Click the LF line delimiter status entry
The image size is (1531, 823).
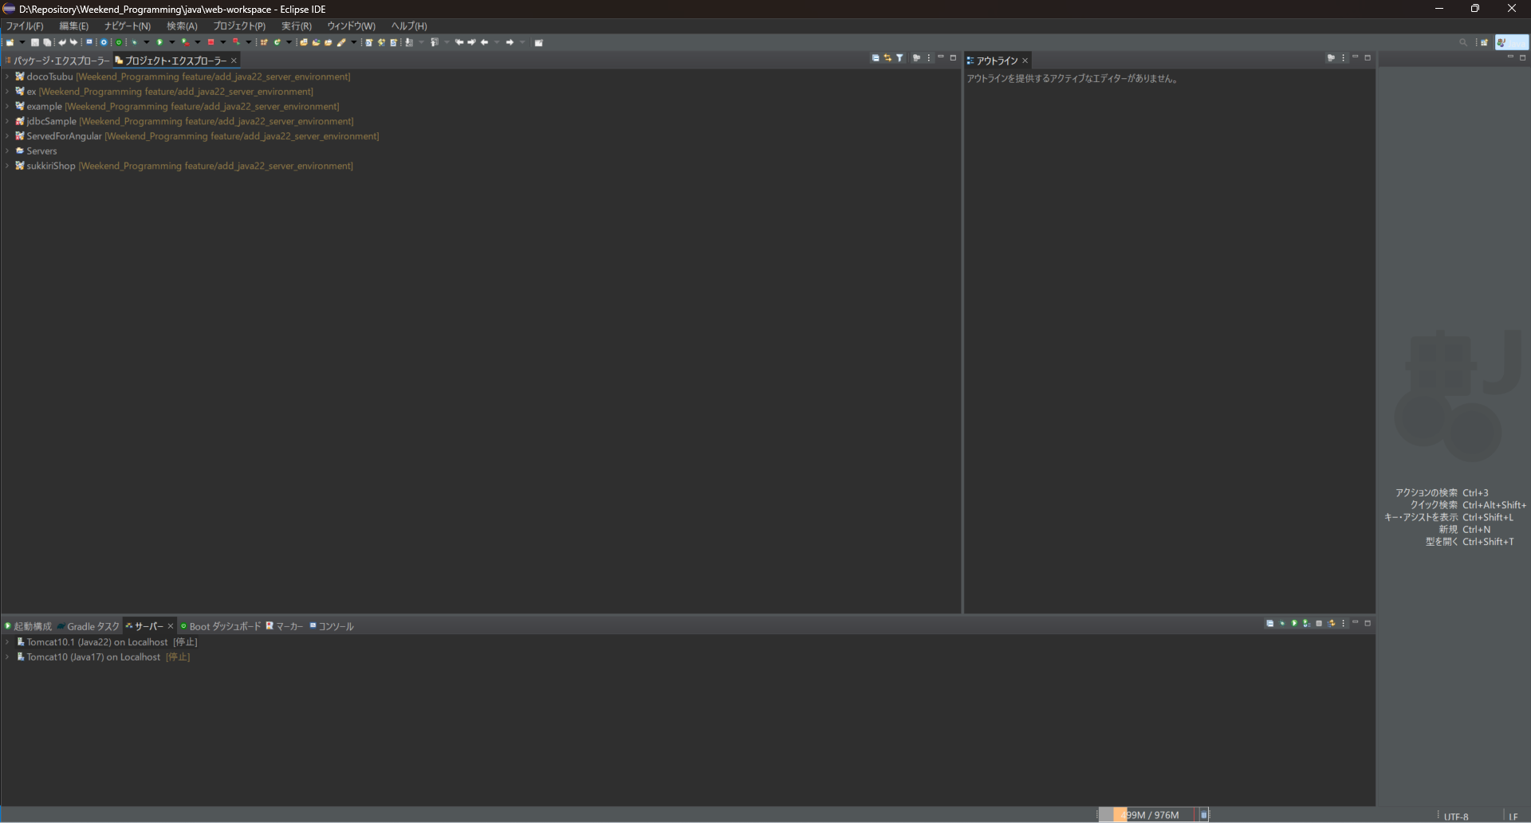tap(1513, 817)
